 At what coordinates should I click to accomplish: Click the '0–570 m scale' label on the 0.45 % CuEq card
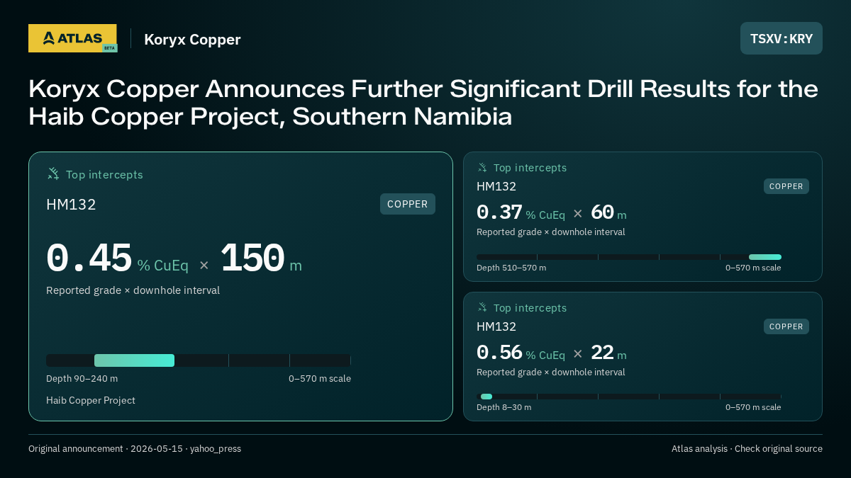point(320,378)
